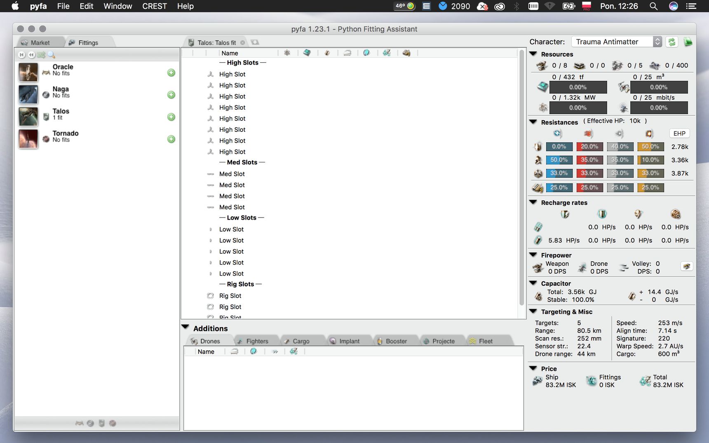Collapse the Additions panel

point(185,327)
